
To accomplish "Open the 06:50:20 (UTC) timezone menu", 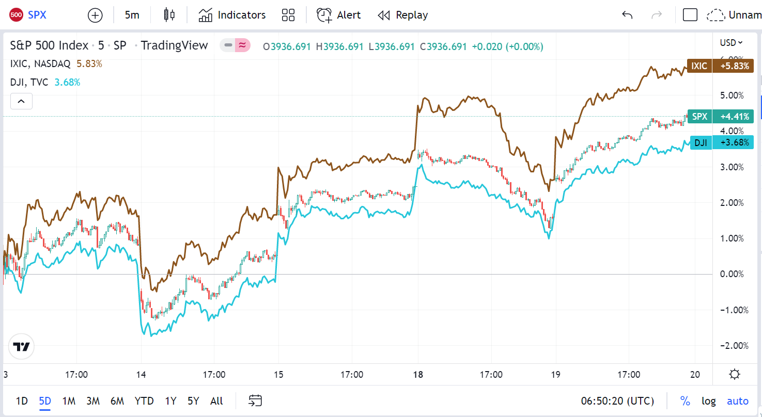I will pyautogui.click(x=617, y=400).
